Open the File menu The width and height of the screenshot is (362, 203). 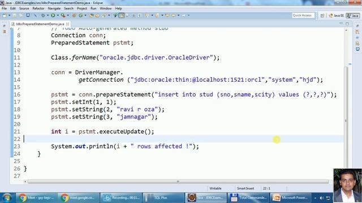coord(4,8)
